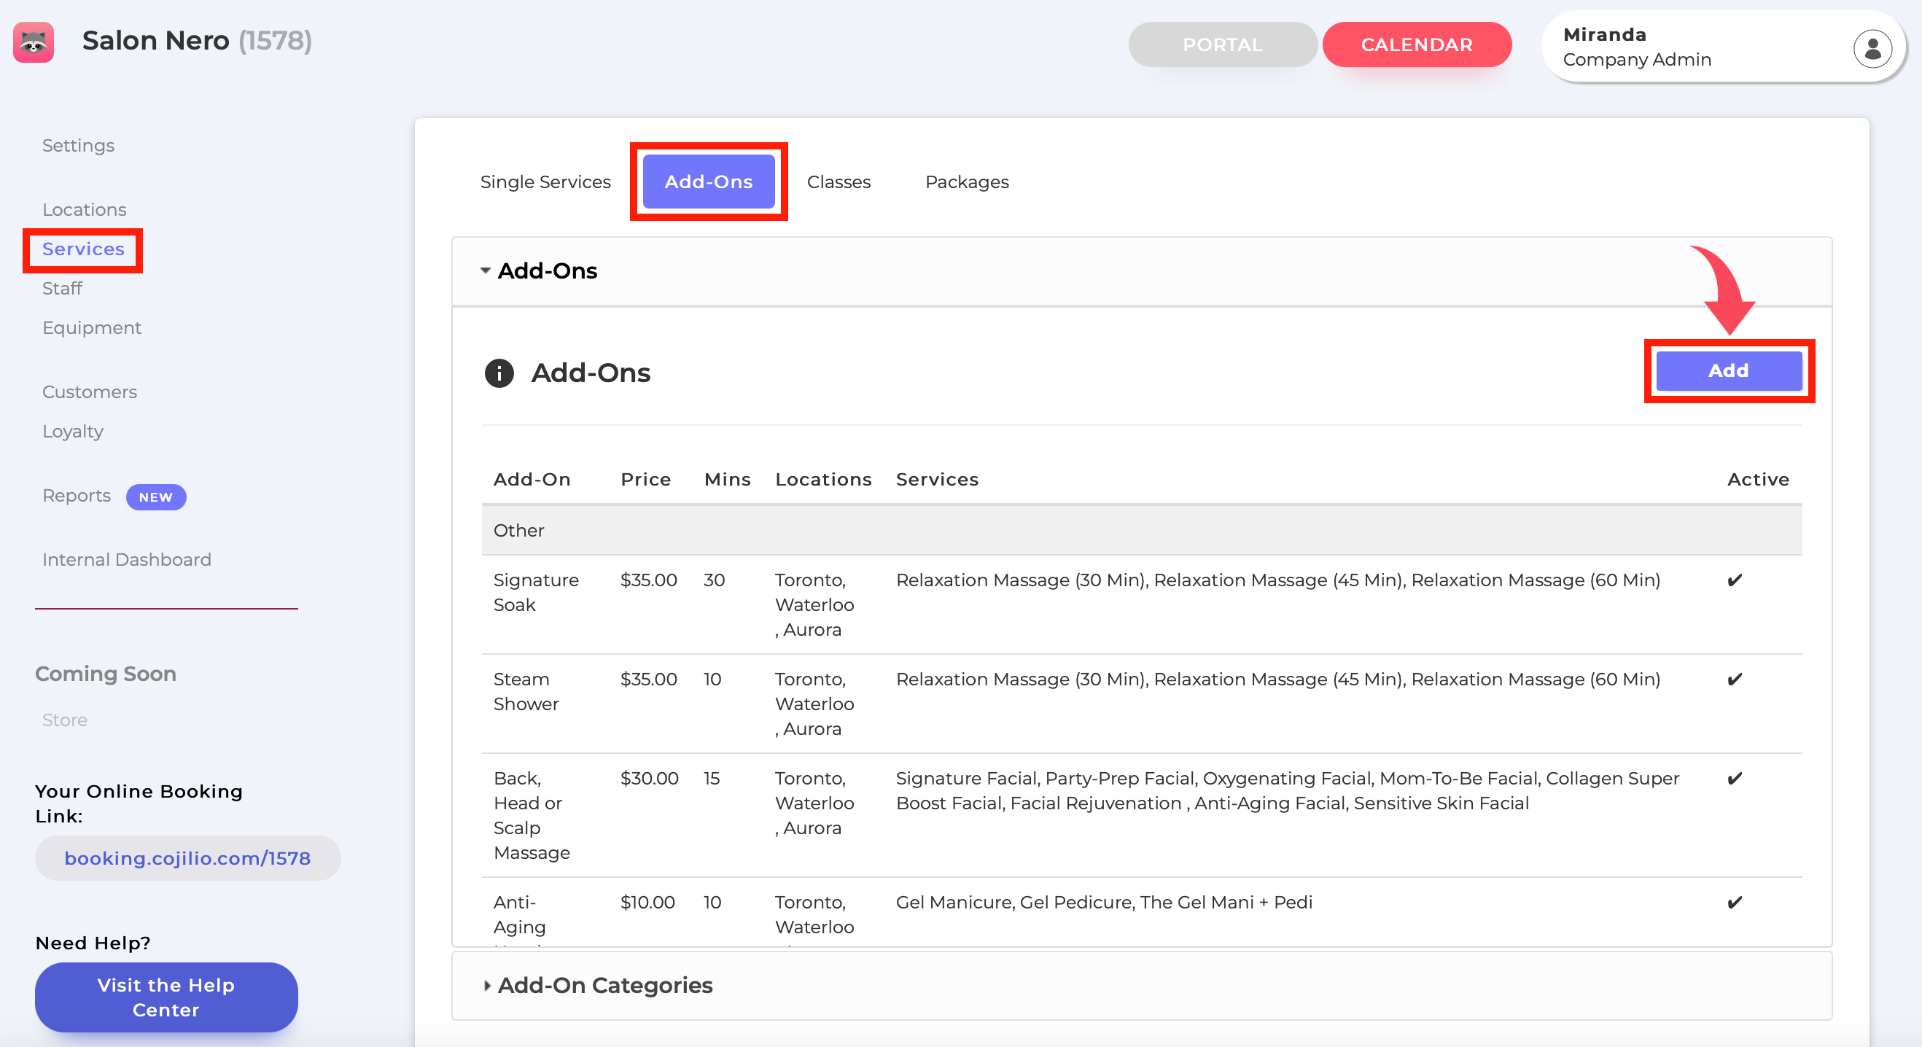Toggle Back, Head or Scalp Massage checkmark
Screen dimensions: 1922x1047
point(1735,779)
